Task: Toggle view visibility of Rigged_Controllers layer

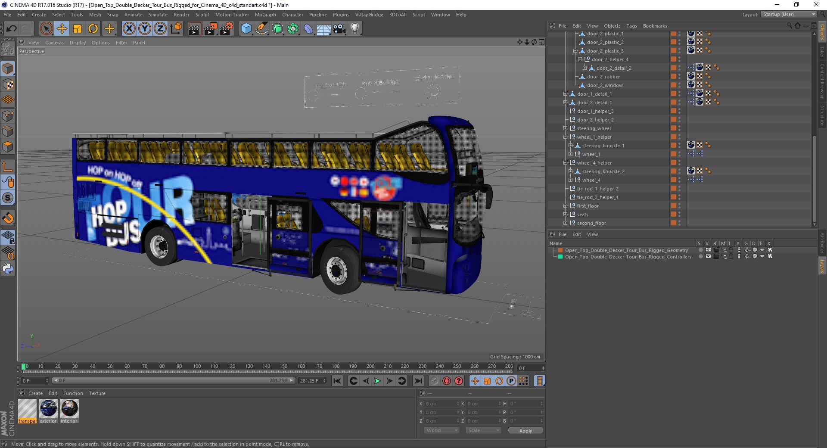Action: point(708,257)
